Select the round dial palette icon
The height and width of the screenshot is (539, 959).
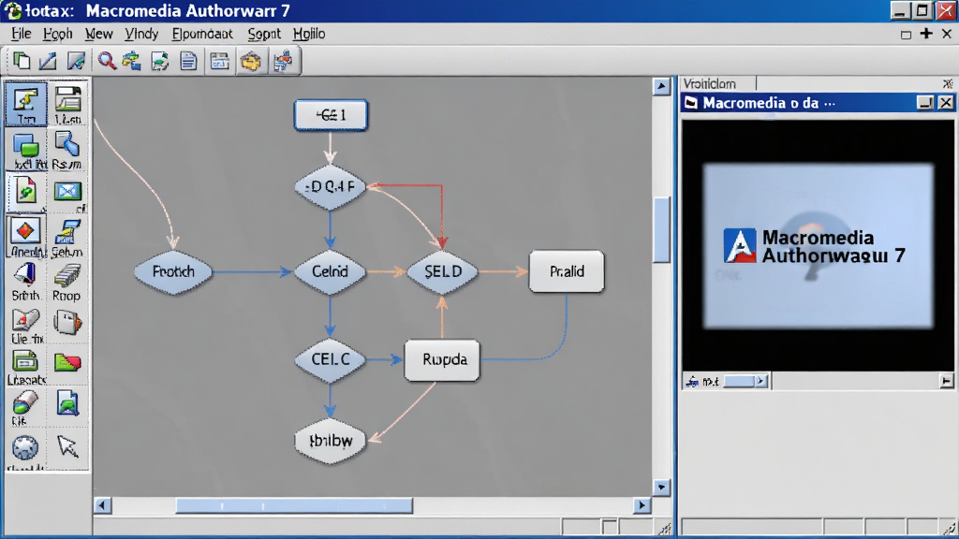(x=25, y=450)
